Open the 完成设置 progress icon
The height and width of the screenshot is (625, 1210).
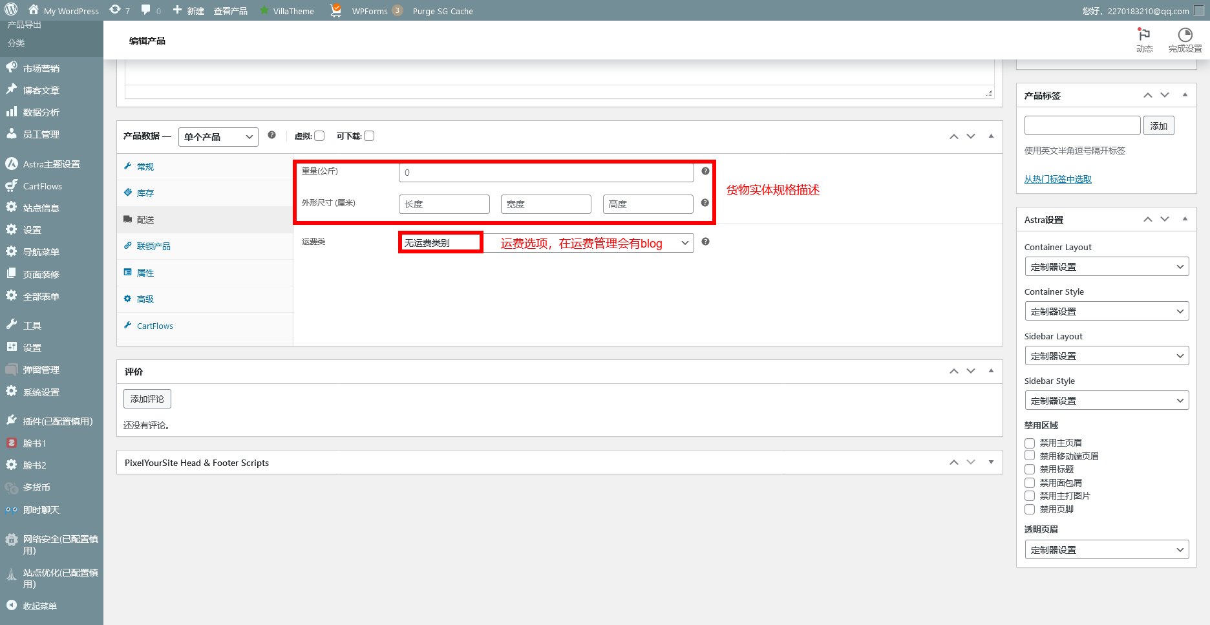point(1185,40)
